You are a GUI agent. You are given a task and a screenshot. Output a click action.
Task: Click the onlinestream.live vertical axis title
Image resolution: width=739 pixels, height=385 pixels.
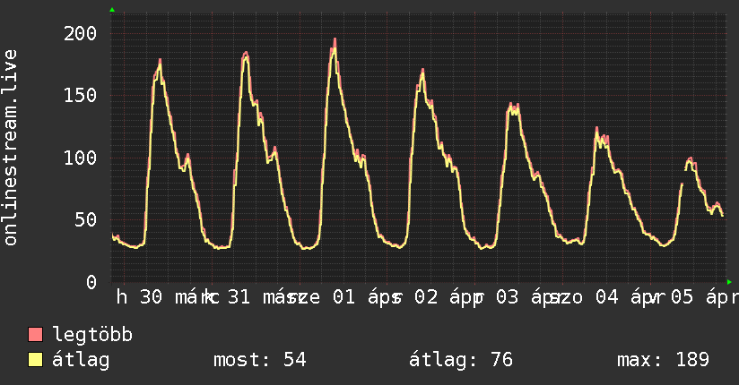(10, 148)
